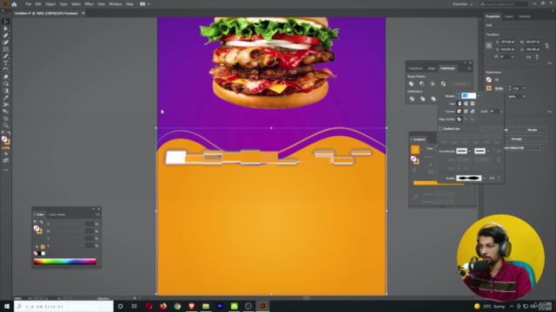Open stroke Profile dropdown
The height and width of the screenshot is (312, 556).
pyautogui.click(x=485, y=179)
